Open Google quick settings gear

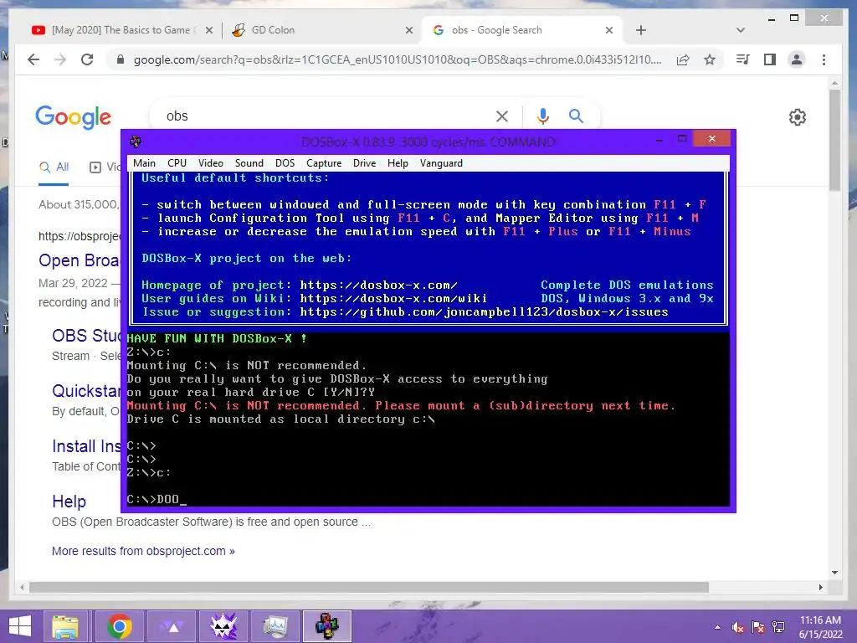(798, 117)
